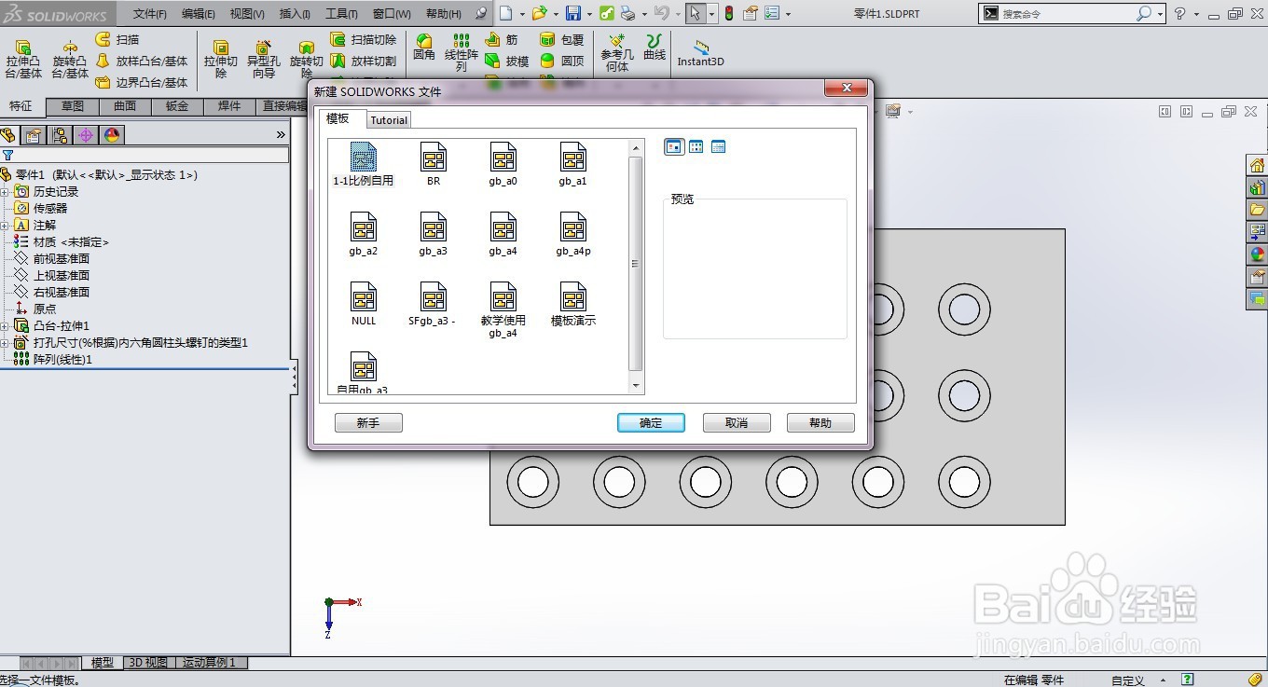
Task: Click the Lofted Boss tool (放样凸台/基体)
Action: [x=142, y=62]
